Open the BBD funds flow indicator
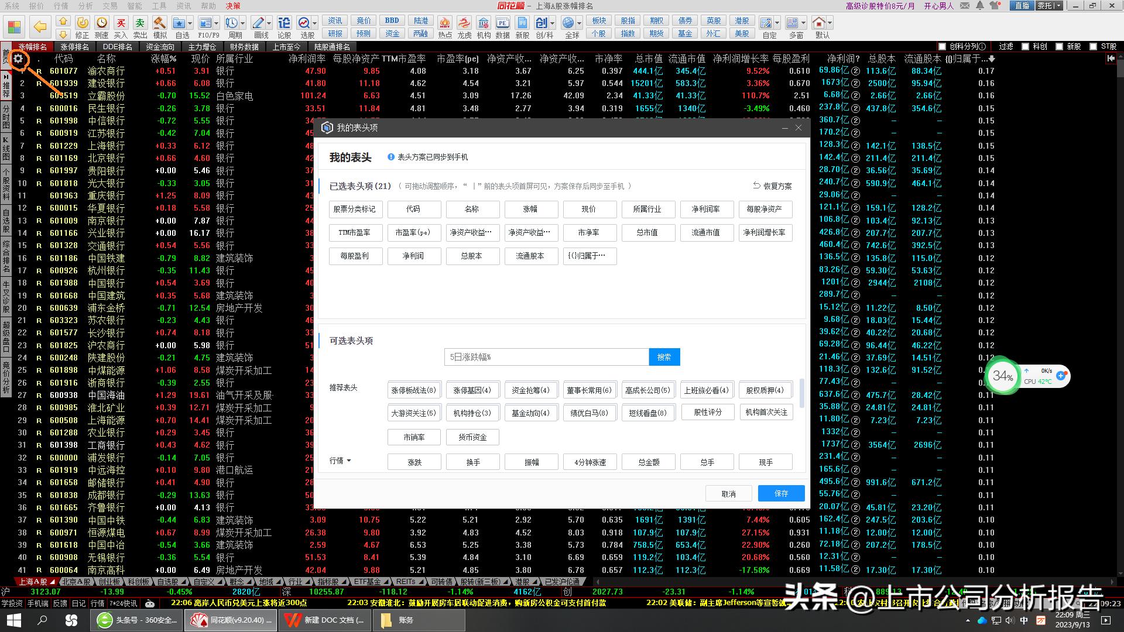Screen dimensions: 1124x632 [x=391, y=20]
